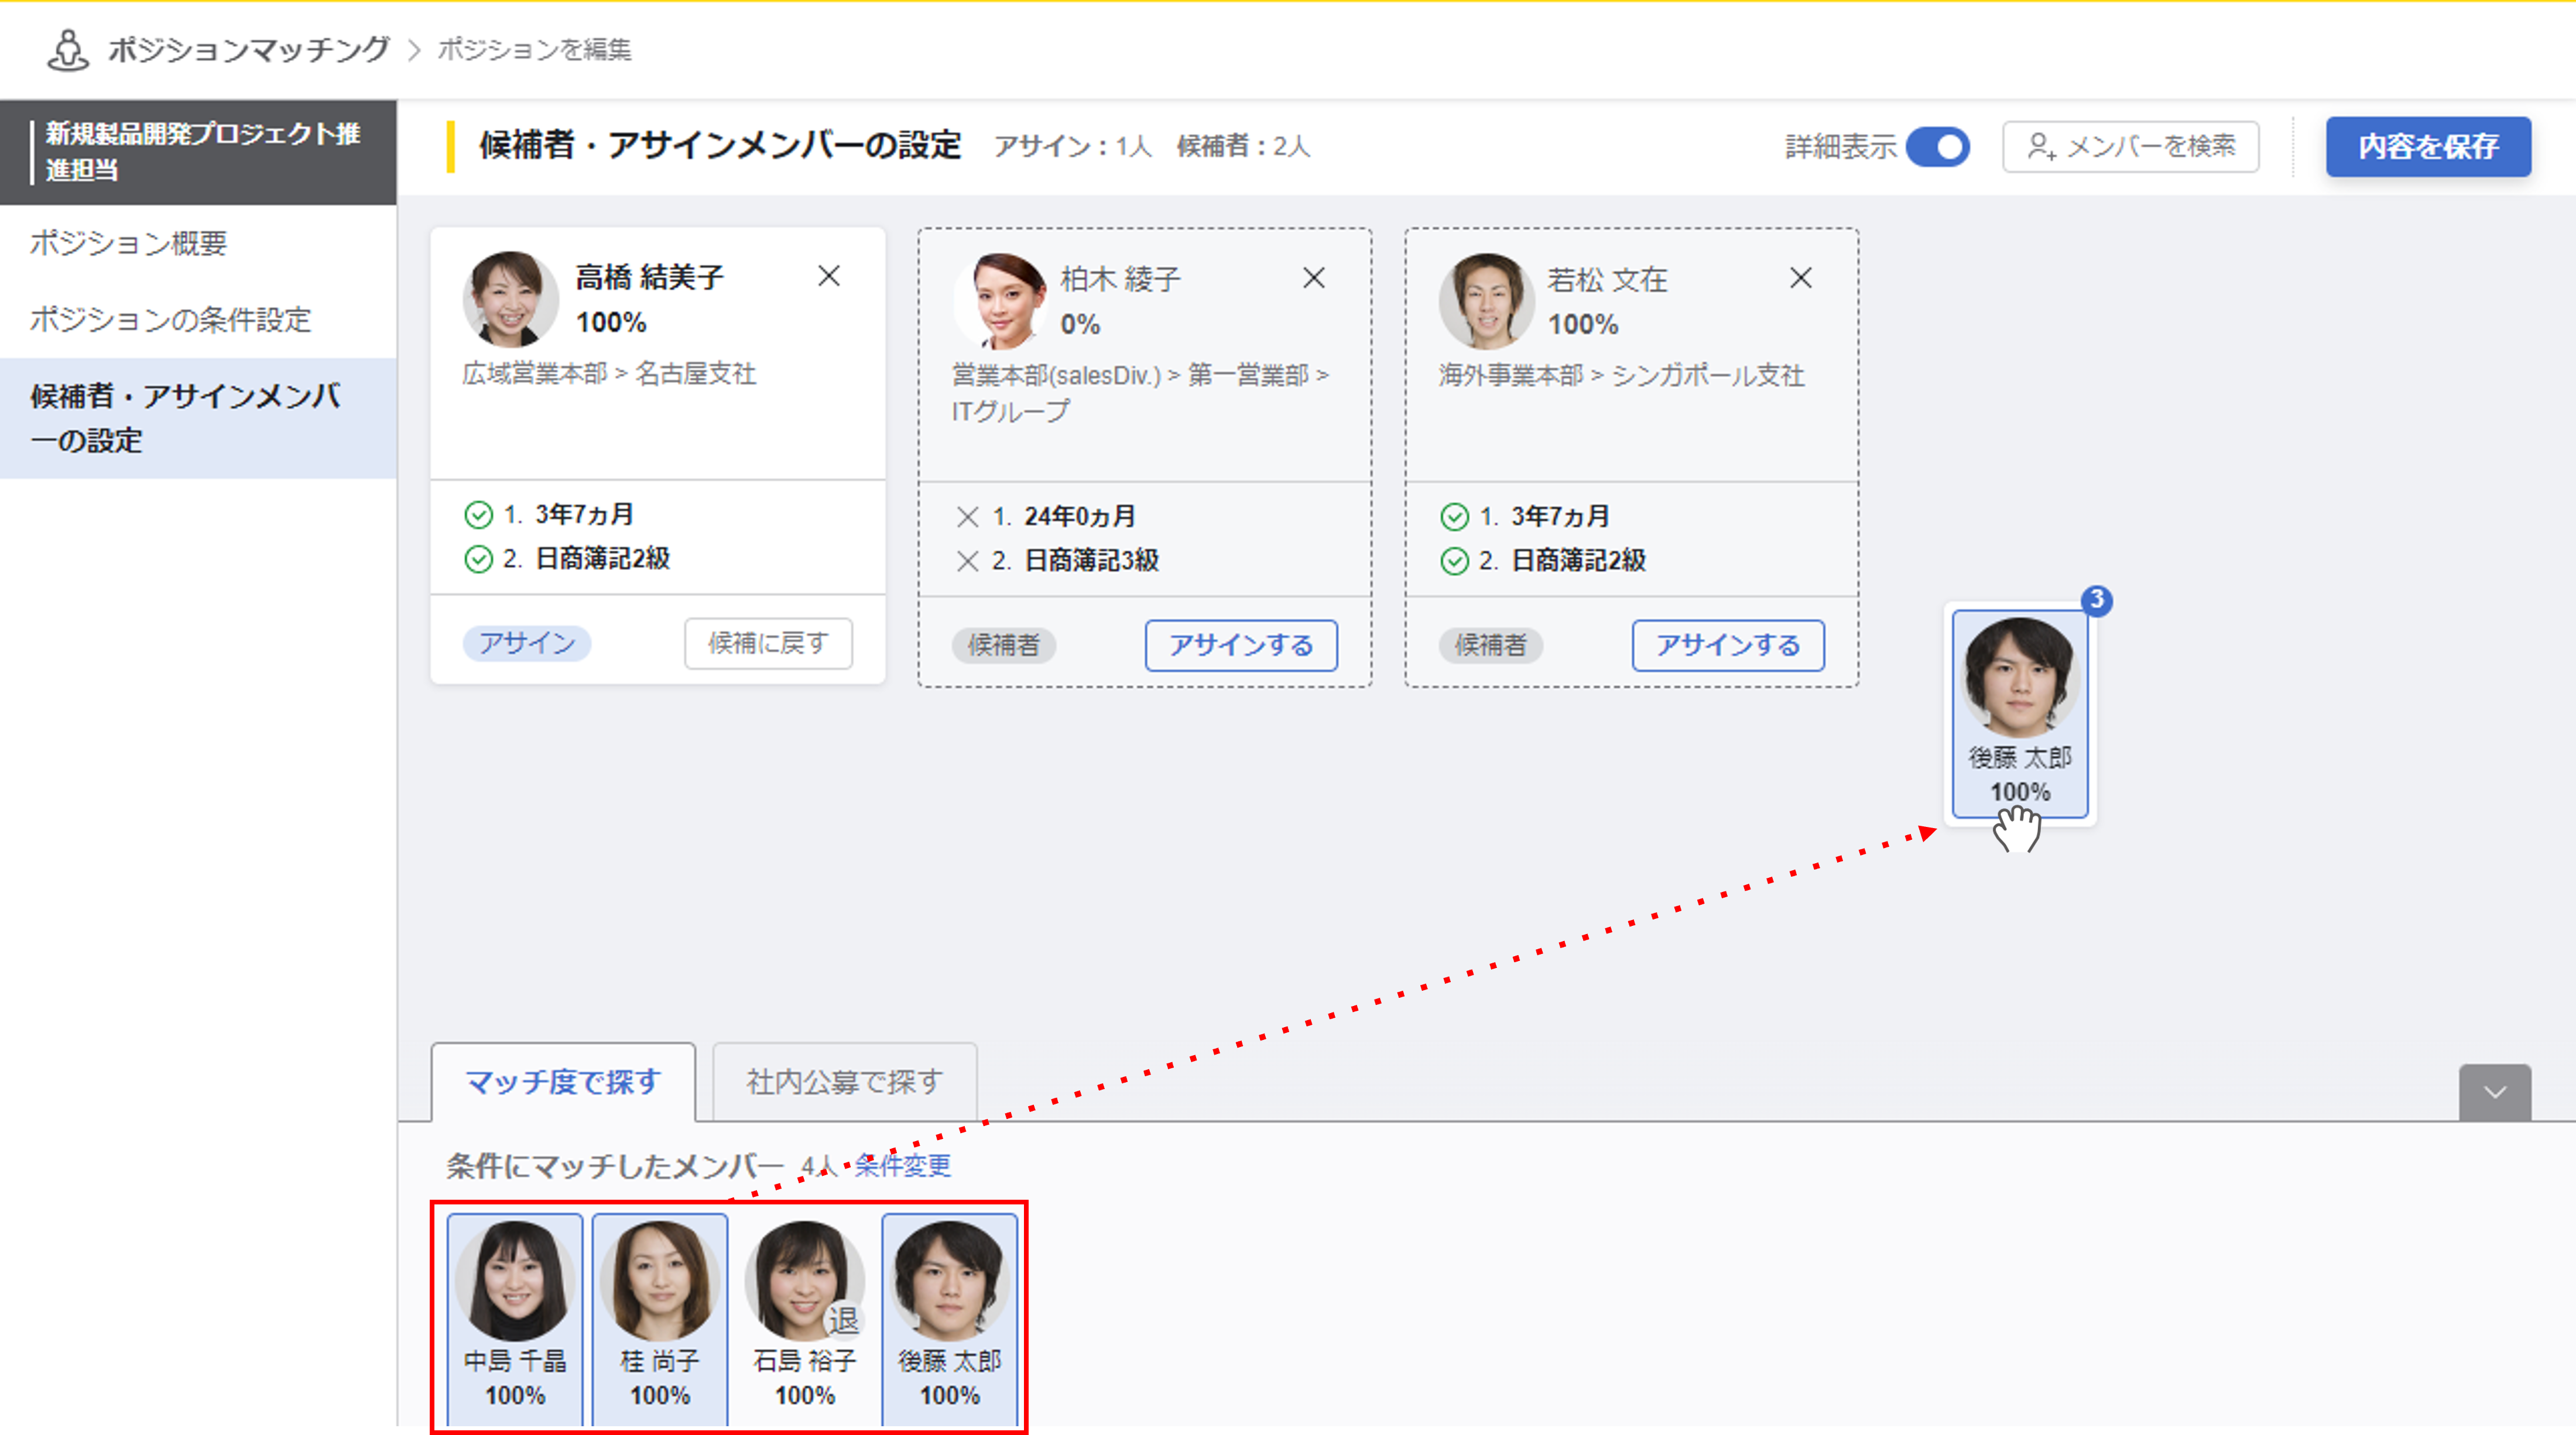
Task: Click the メンバーを検索 field
Action: [2131, 147]
